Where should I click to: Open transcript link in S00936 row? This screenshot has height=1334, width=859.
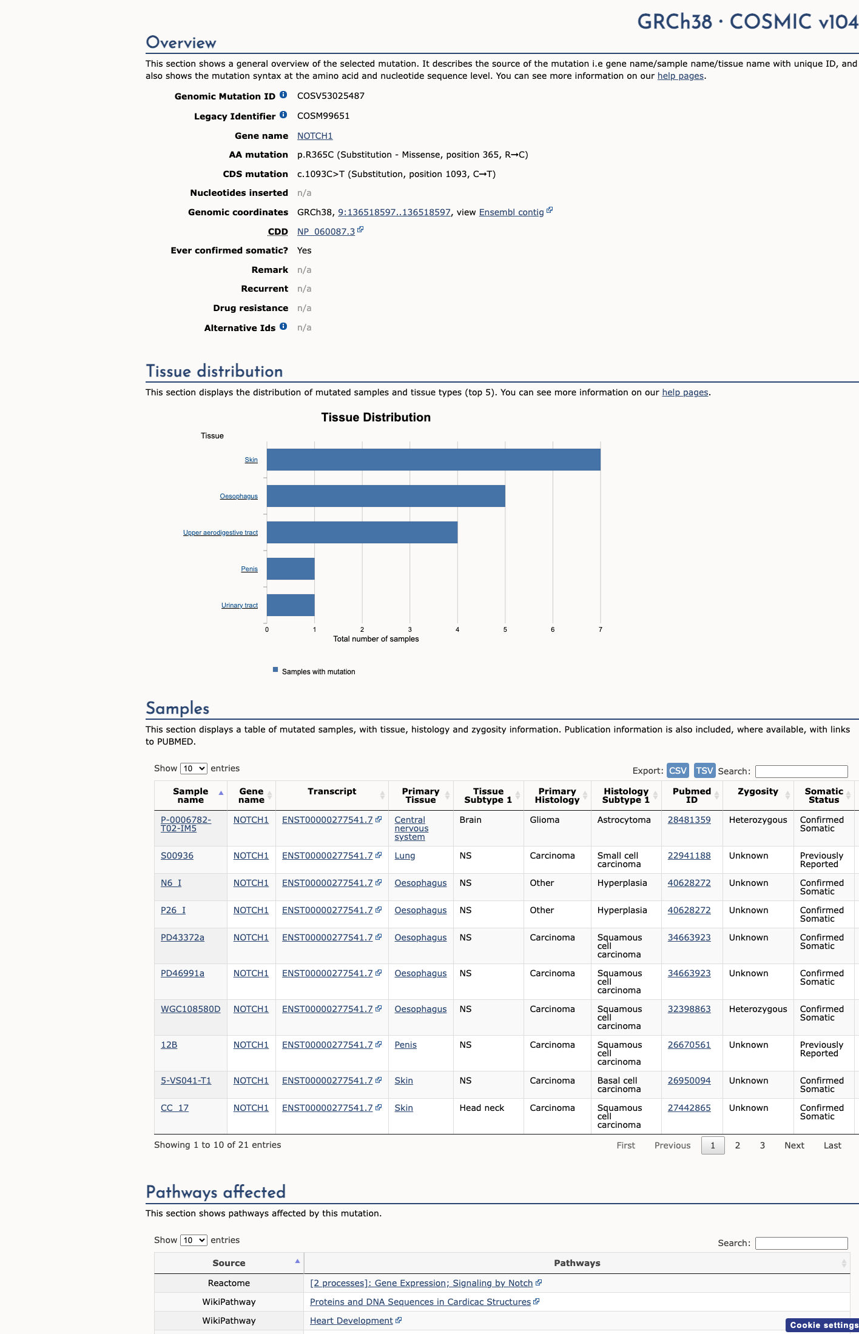point(328,856)
